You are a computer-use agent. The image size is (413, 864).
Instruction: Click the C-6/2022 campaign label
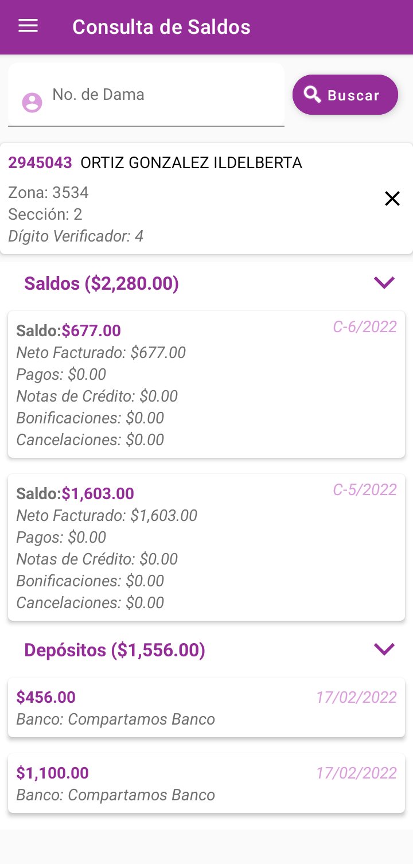tap(365, 326)
